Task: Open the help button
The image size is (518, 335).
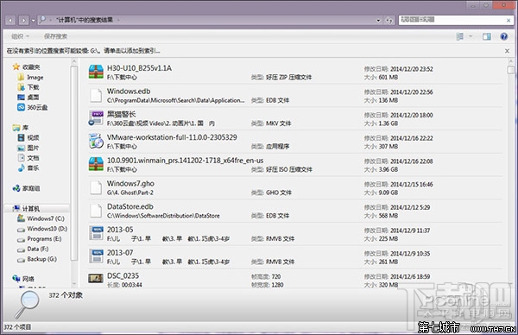Action: (503, 36)
